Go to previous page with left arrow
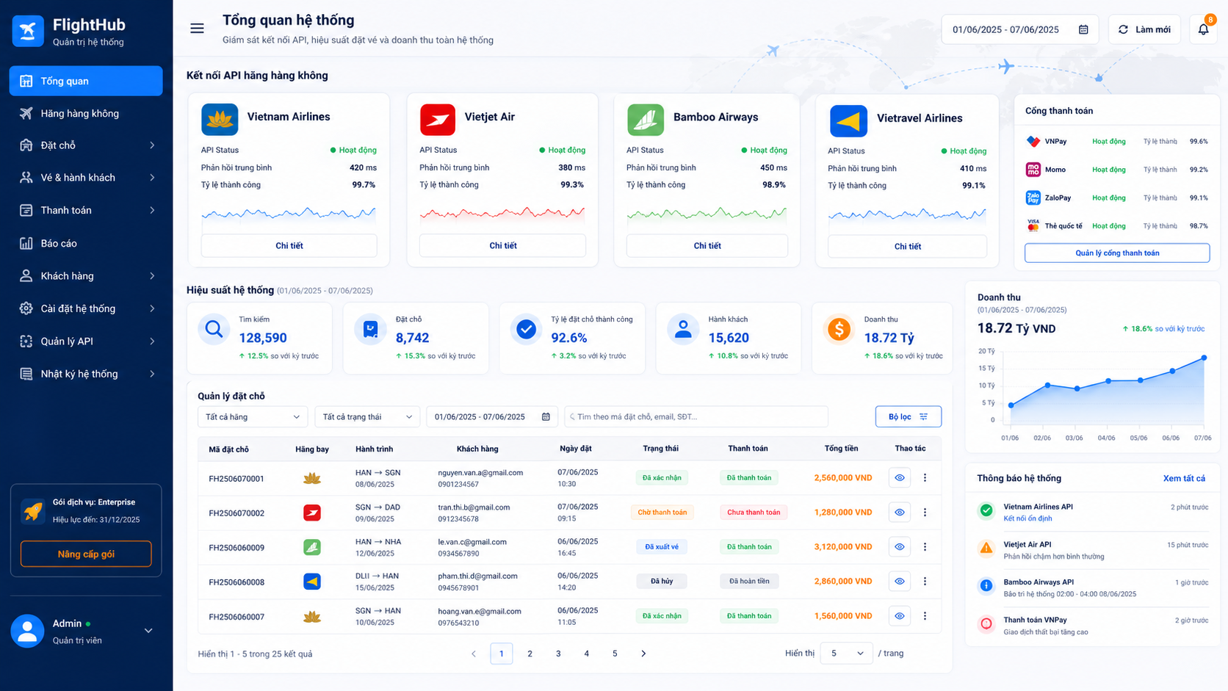The width and height of the screenshot is (1228, 691). coord(474,654)
